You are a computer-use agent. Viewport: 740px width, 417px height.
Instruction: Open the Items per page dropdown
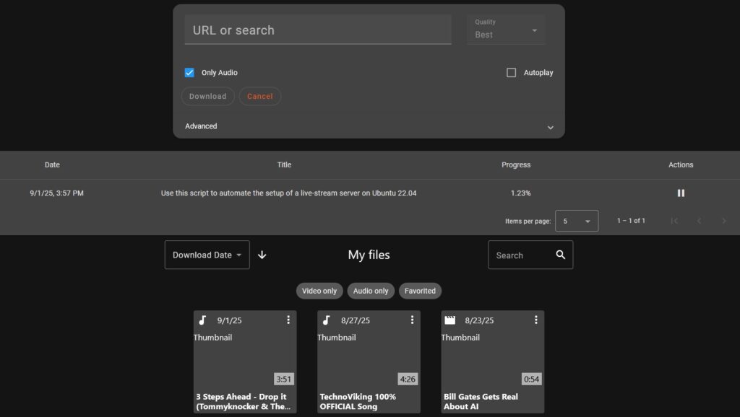[x=577, y=221]
